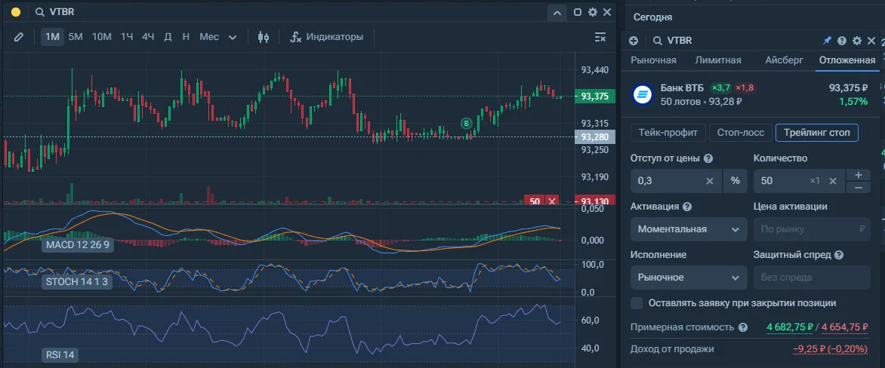
Task: Click the plus icon in the order panel
Action: coord(634,41)
